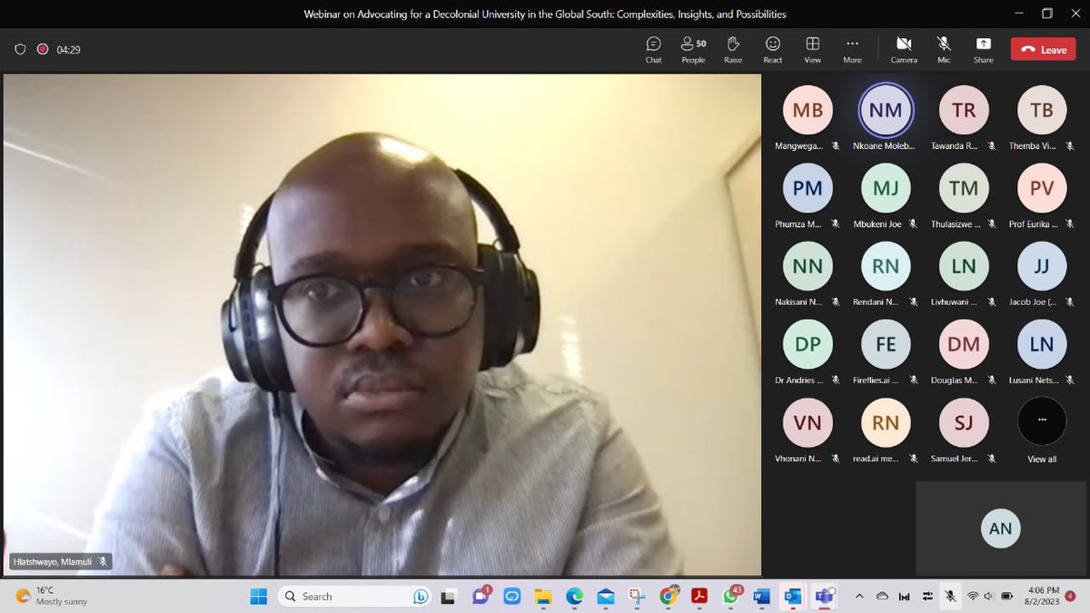Select Tawanda TR participant avatar
Viewport: 1090px width, 613px height.
964,111
